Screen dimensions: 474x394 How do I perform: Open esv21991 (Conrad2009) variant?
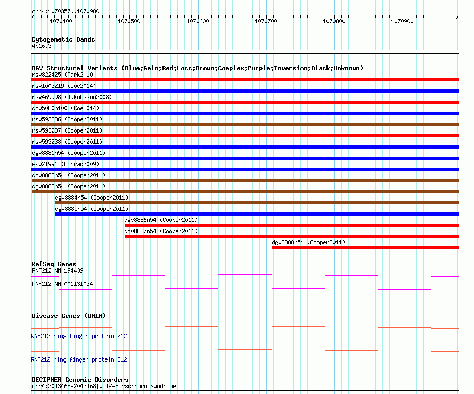tap(66, 164)
